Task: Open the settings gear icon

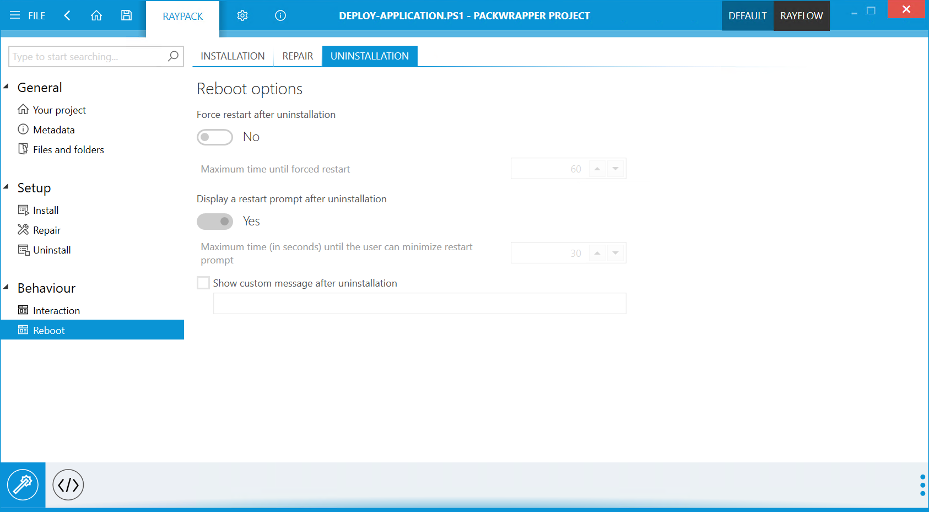Action: (x=242, y=15)
